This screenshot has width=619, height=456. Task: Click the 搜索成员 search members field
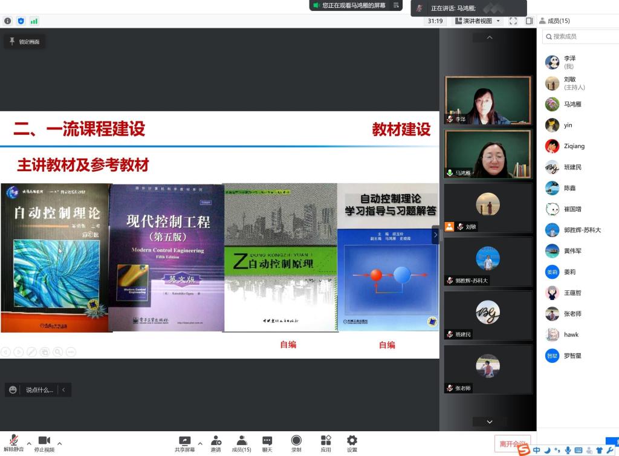tap(580, 36)
